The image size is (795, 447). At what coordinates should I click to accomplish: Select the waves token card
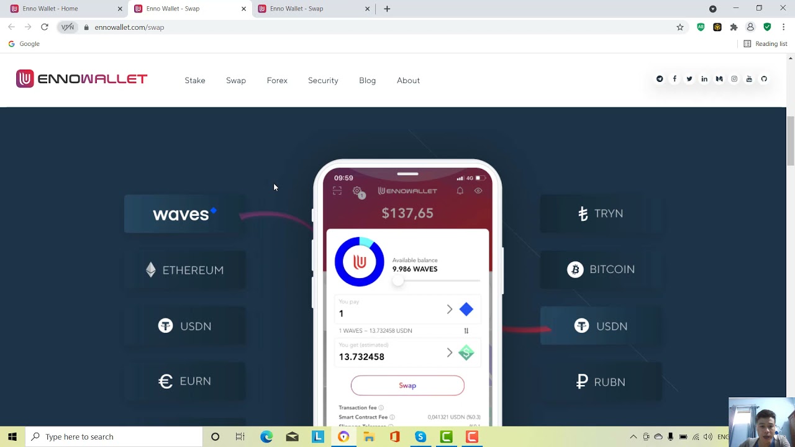click(184, 214)
